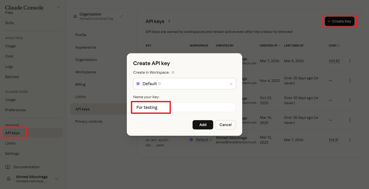Go to Workspaces settings page
The image size is (369, 189).
86,72
